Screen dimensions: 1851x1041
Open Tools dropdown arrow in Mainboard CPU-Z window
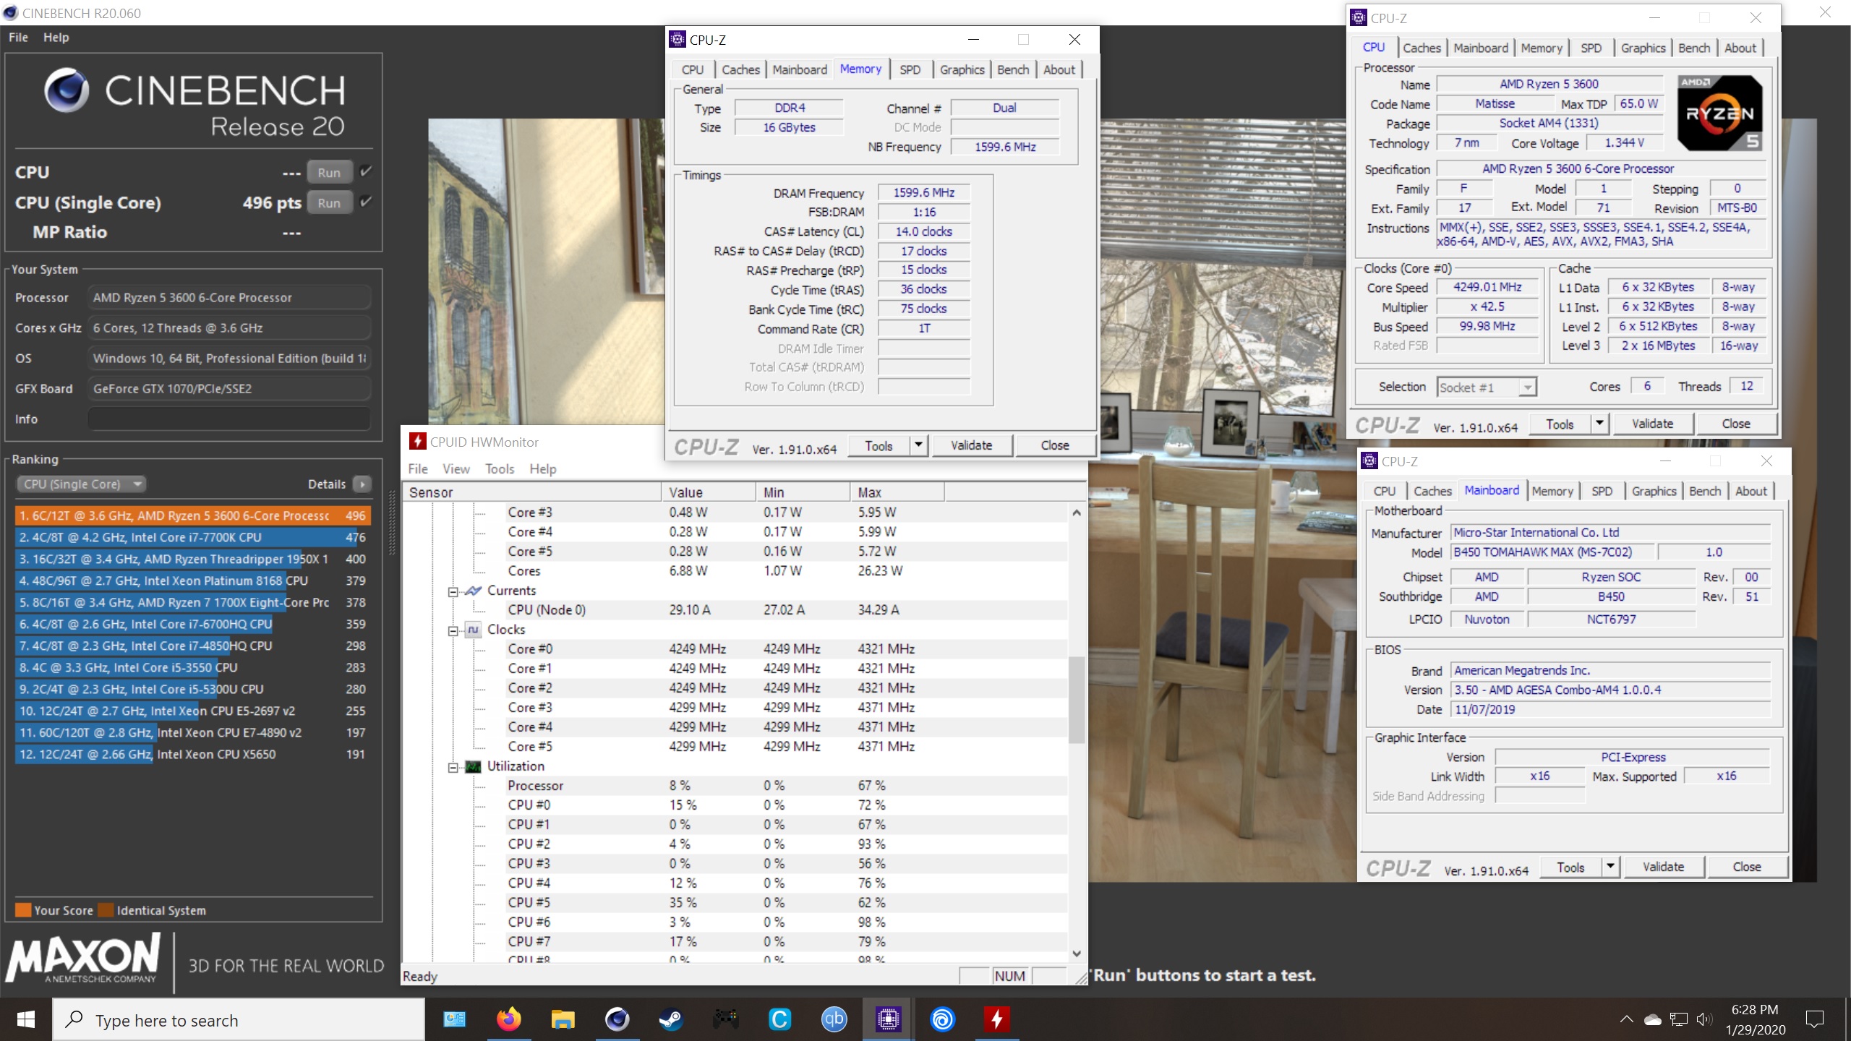pyautogui.click(x=1610, y=866)
